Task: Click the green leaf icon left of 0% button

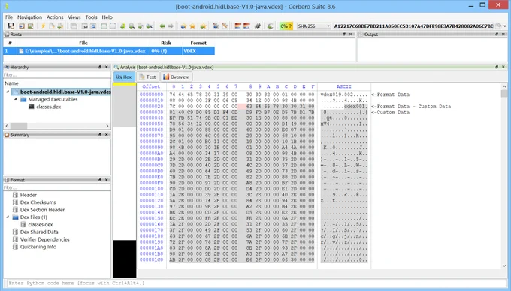Action: click(271, 26)
